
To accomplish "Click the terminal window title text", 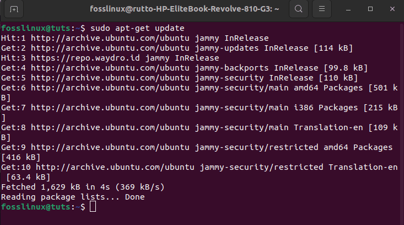I will [x=185, y=9].
